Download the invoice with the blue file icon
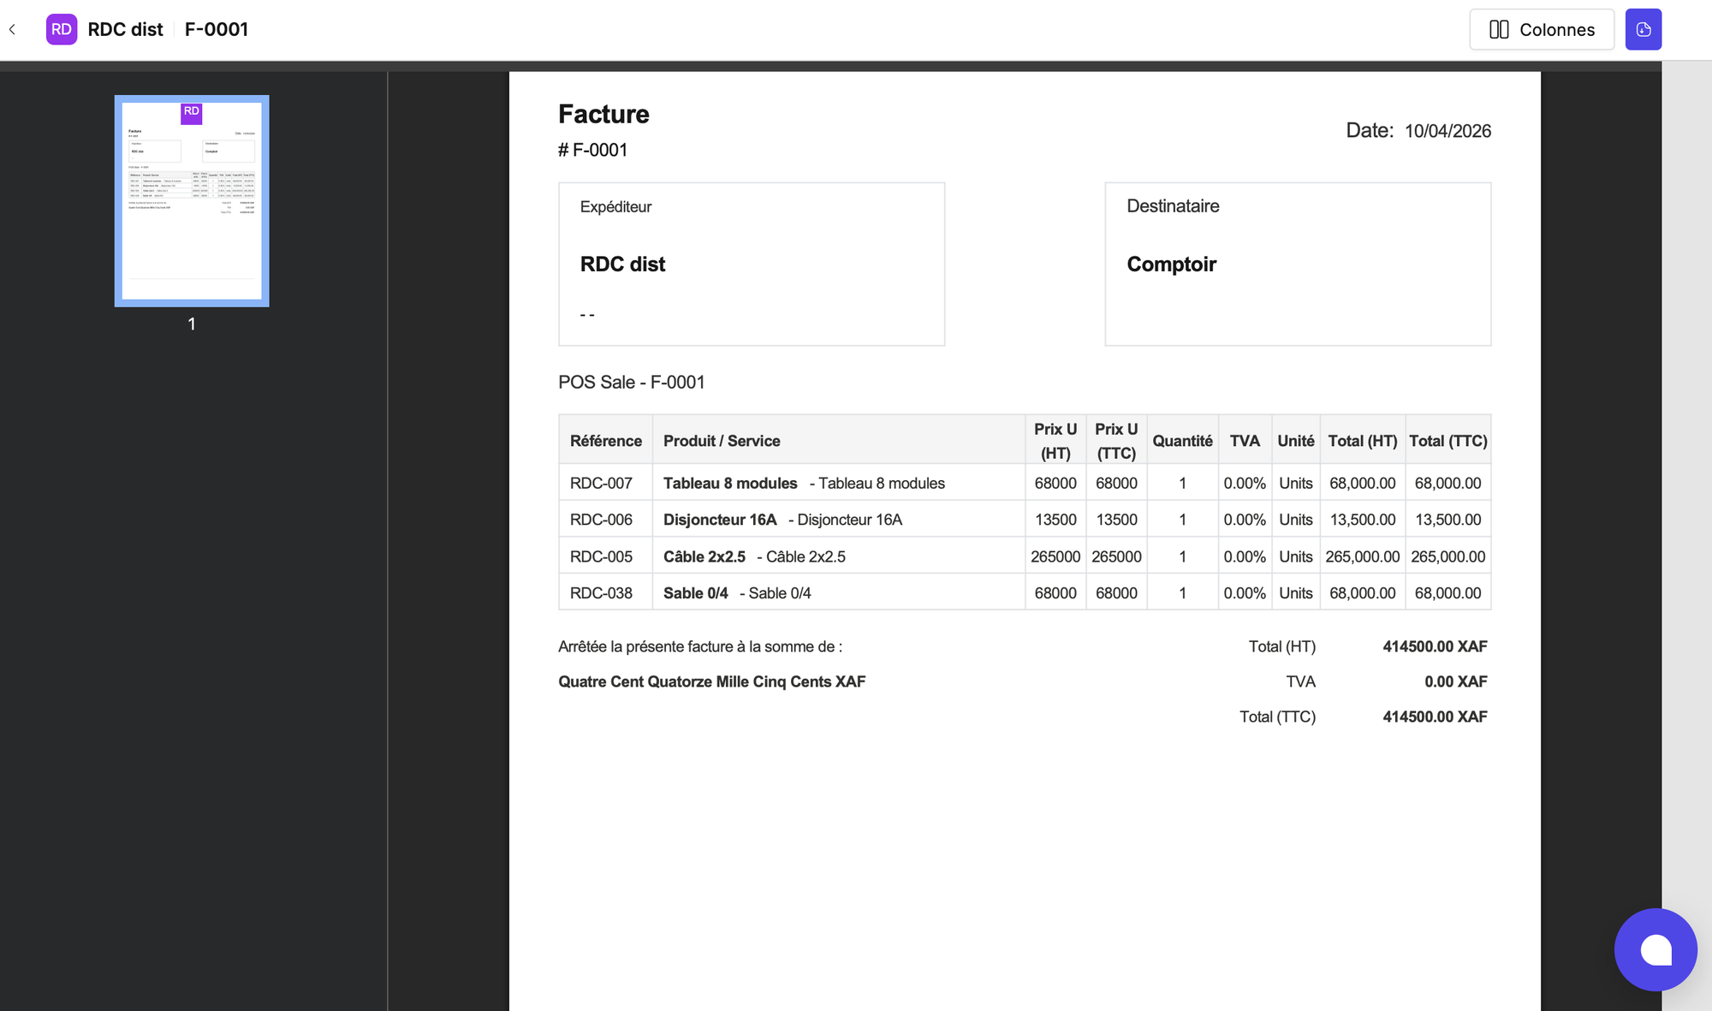The image size is (1712, 1011). [1643, 30]
